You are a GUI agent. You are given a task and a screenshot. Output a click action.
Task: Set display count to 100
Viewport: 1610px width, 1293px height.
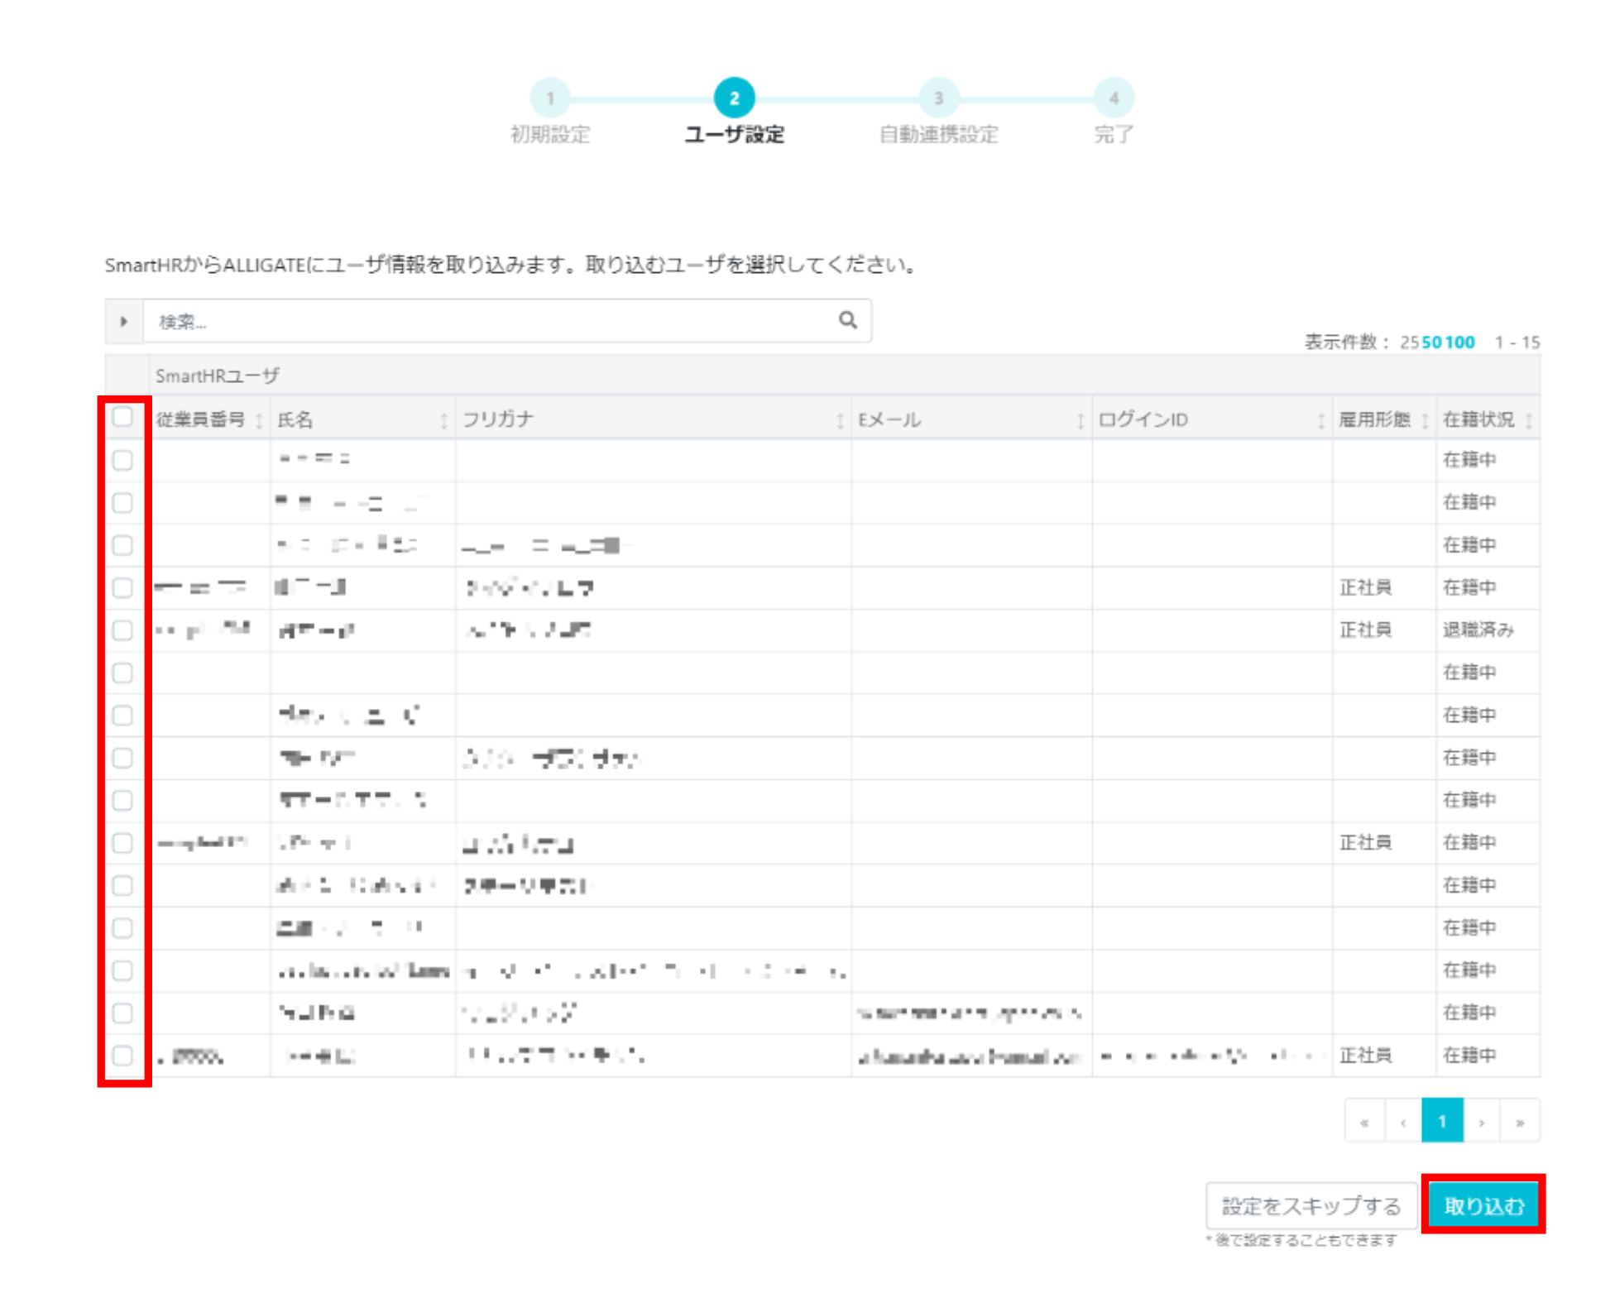tap(1460, 342)
